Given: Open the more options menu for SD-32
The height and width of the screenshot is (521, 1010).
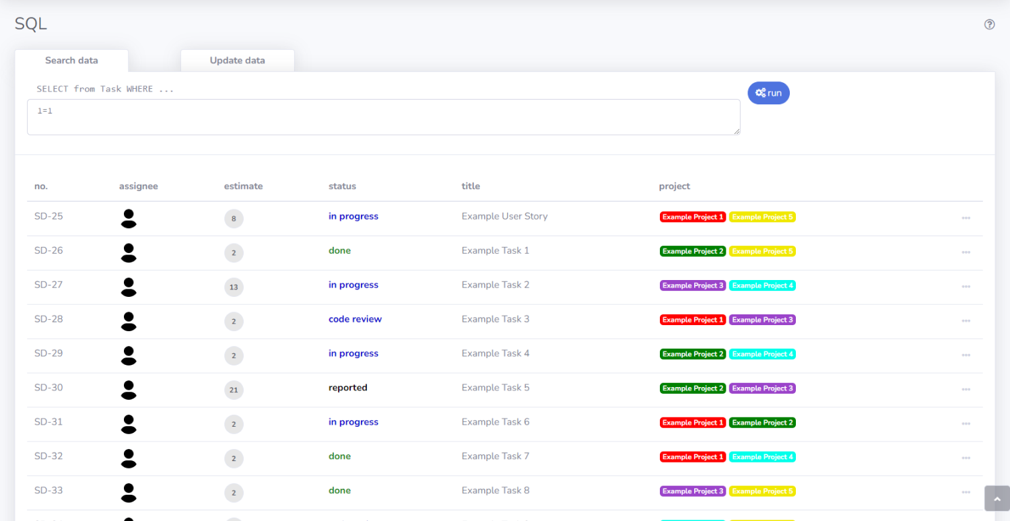Looking at the screenshot, I should 966,458.
